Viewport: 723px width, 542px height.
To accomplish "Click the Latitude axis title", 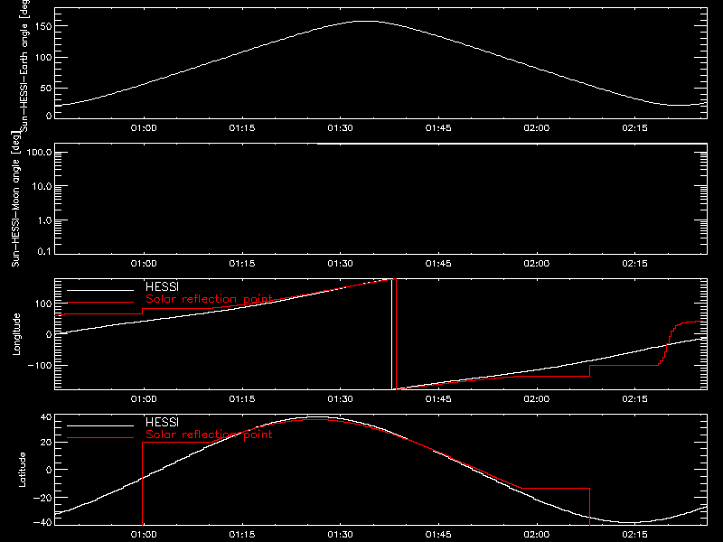I will [x=22, y=470].
